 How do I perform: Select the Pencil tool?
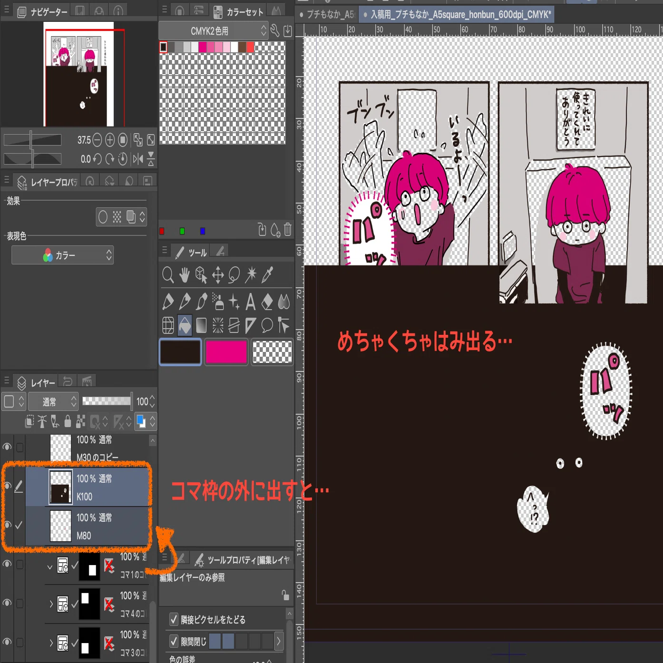point(185,301)
